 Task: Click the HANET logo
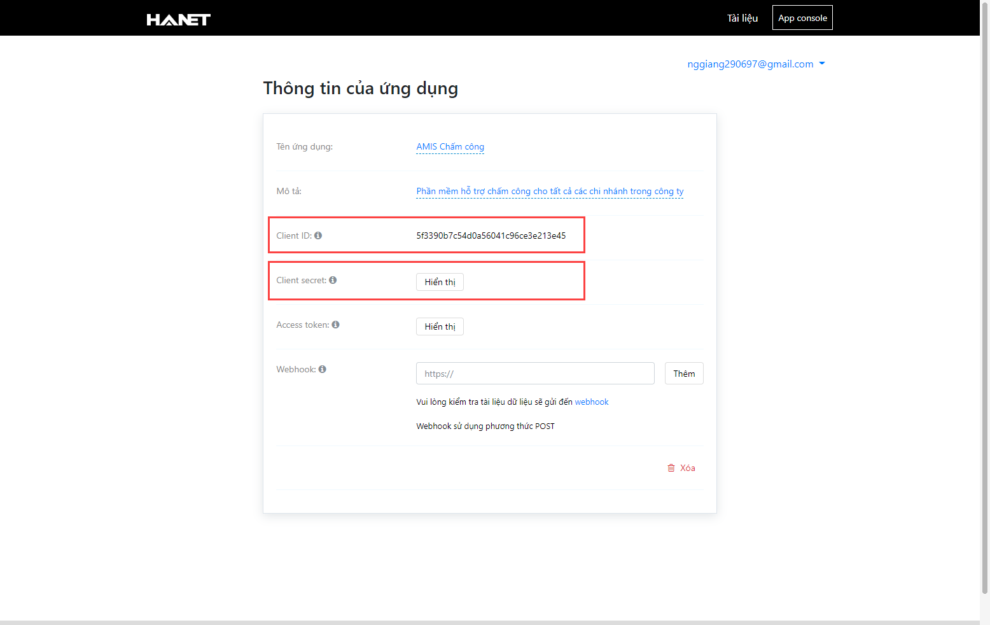click(178, 20)
